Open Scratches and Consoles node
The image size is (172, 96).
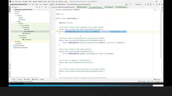pyautogui.click(x=20, y=47)
